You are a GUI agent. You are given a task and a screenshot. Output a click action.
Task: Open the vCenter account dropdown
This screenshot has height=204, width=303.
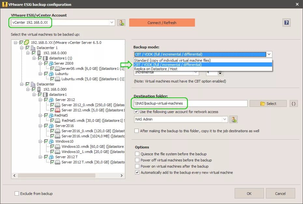coord(112,22)
